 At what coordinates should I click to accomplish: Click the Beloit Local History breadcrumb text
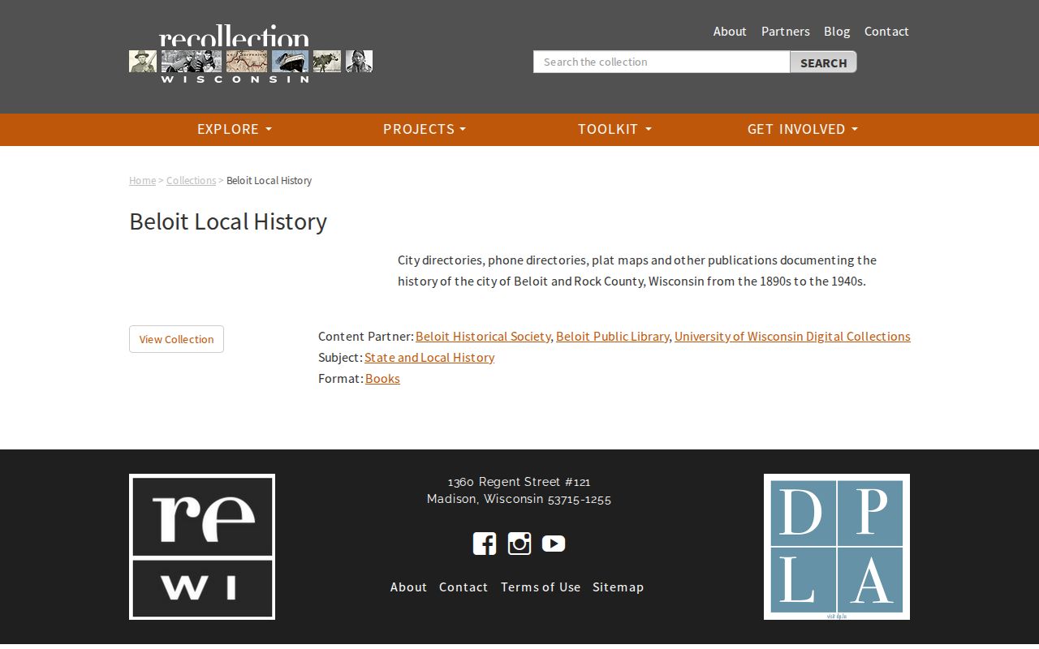pyautogui.click(x=269, y=180)
